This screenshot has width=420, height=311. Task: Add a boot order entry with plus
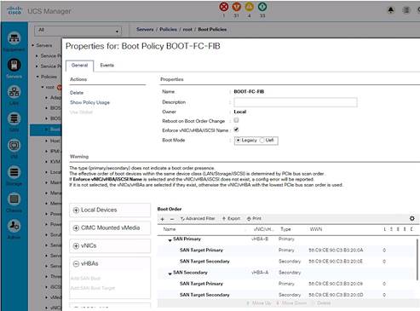(163, 219)
